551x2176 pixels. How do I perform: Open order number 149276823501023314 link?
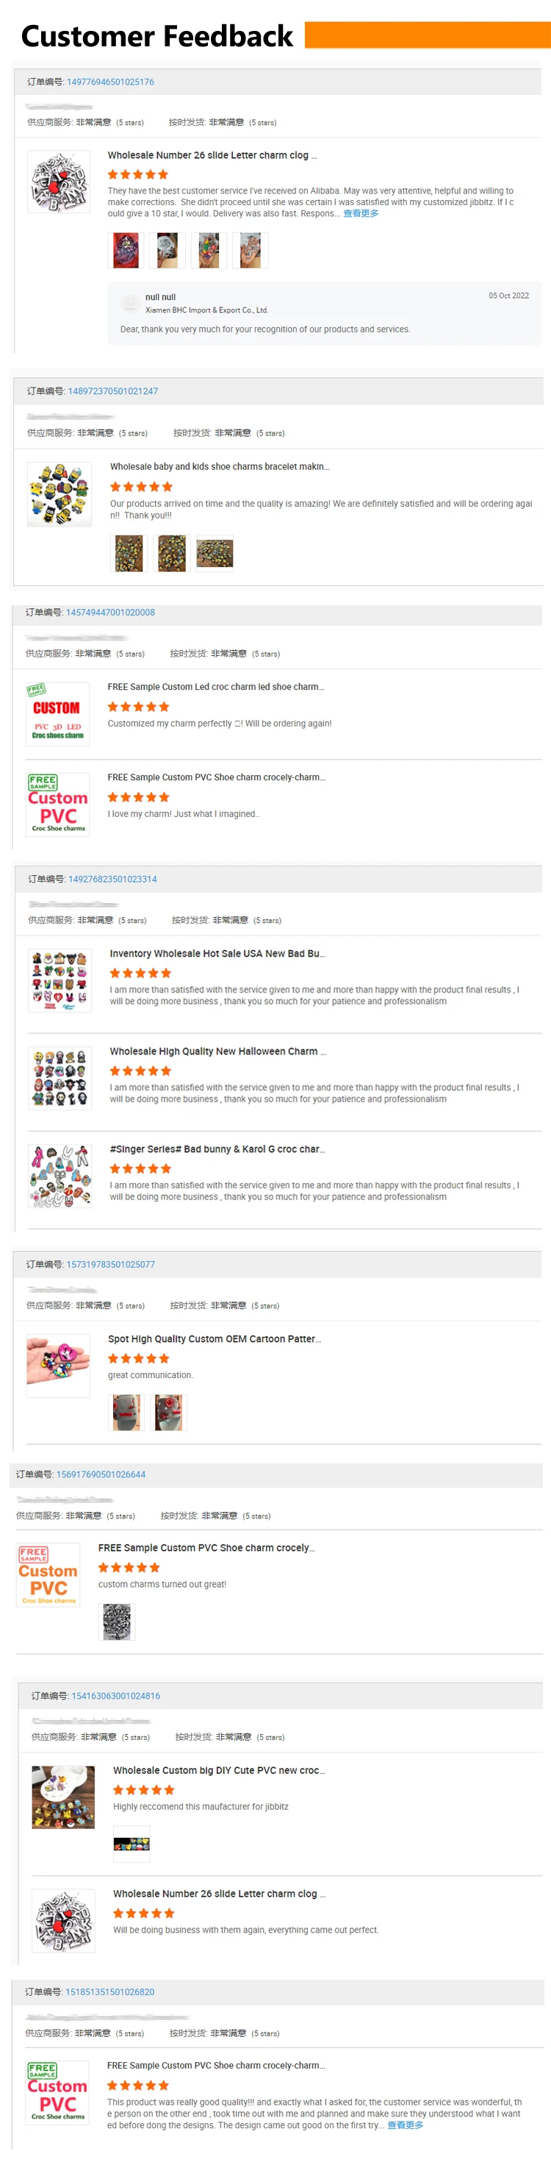pos(112,880)
